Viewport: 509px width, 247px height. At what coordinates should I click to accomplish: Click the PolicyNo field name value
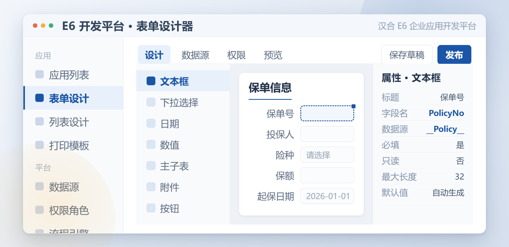pos(446,113)
